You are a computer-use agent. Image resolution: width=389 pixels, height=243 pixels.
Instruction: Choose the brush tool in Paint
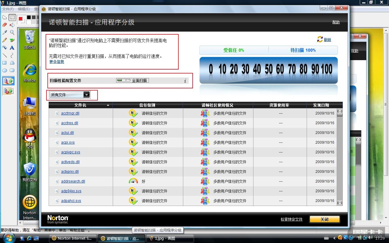tap(12, 40)
